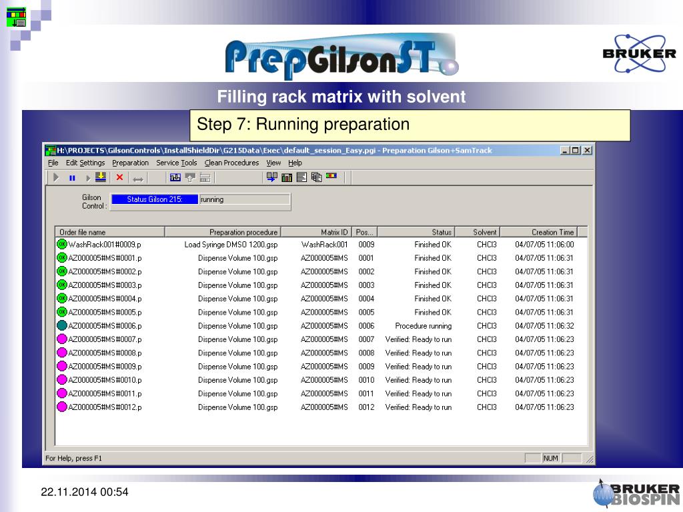Open the Help menu

tap(295, 163)
